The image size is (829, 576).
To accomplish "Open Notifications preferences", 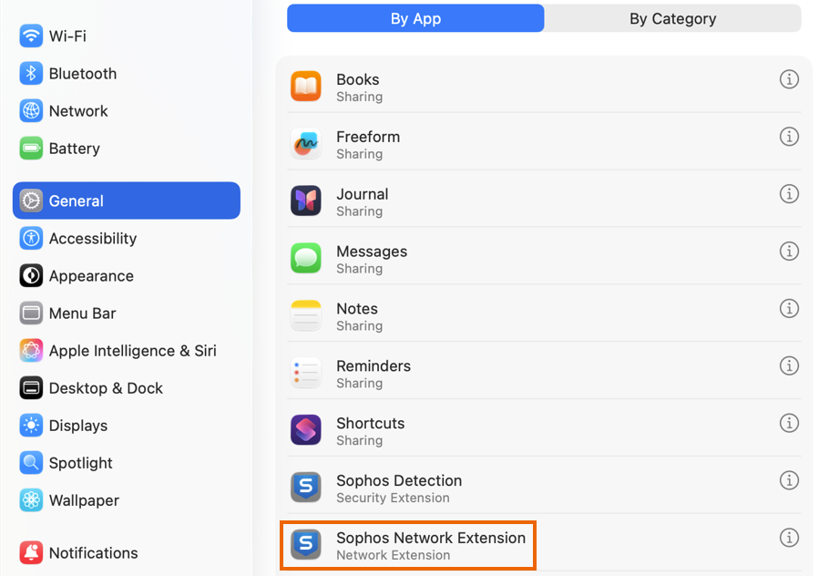I will [x=90, y=553].
